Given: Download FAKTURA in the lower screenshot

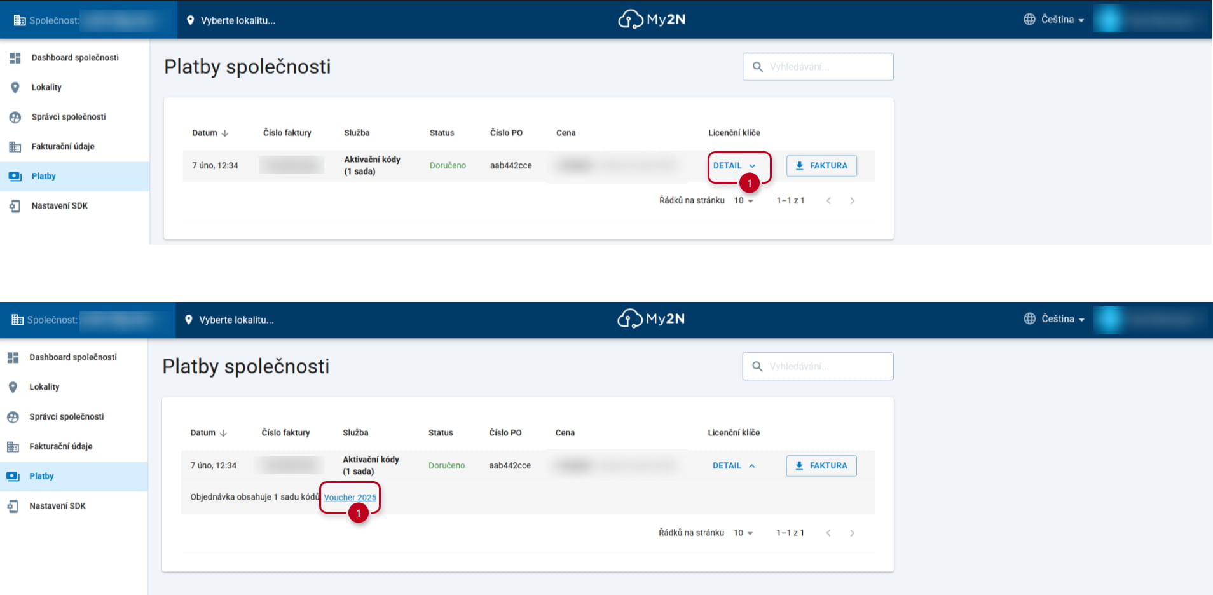Looking at the screenshot, I should [x=821, y=466].
